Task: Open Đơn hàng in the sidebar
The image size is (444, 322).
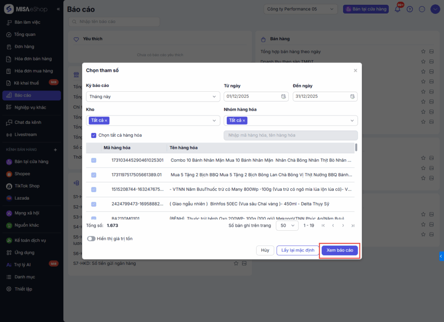Action: click(24, 47)
